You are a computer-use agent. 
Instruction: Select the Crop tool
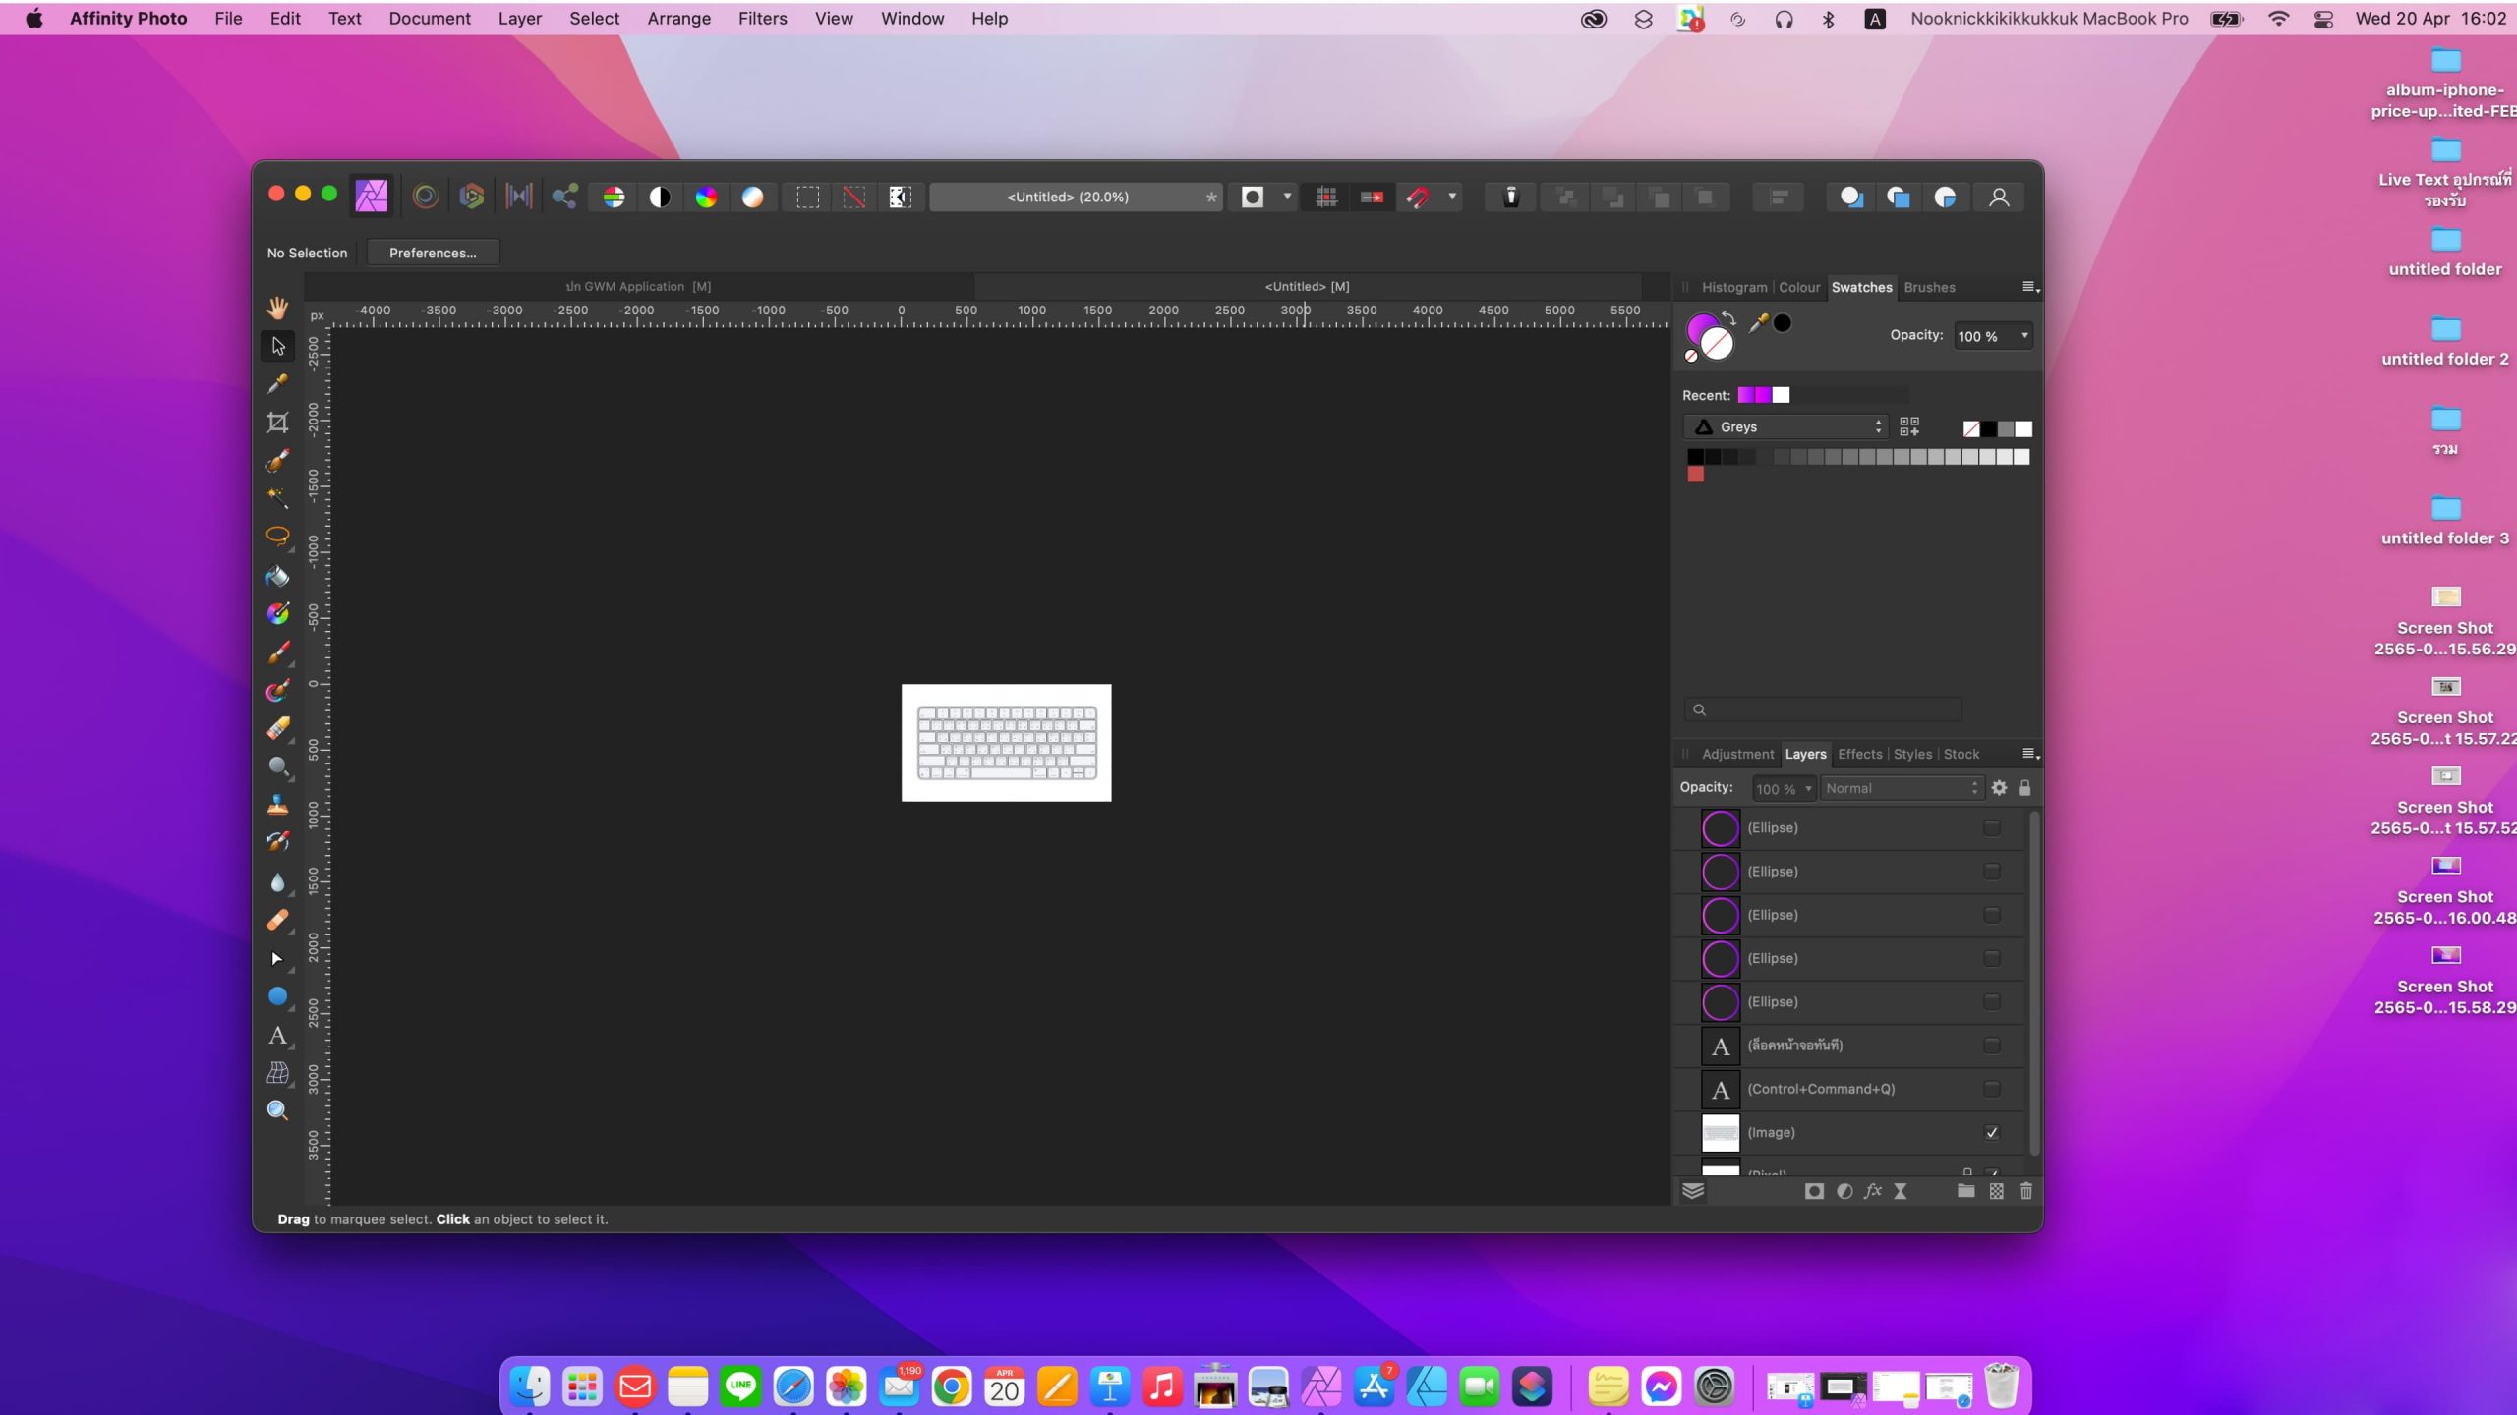tap(277, 423)
